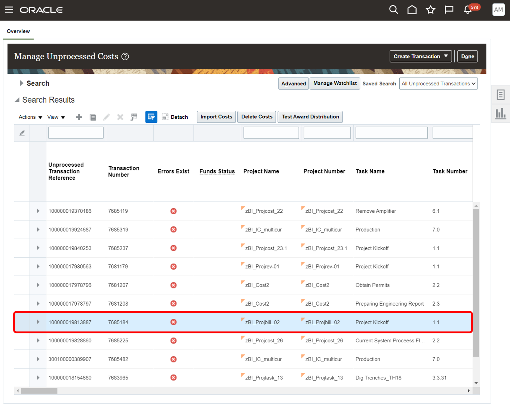Click the Edit pencil toolbar icon

pos(107,117)
